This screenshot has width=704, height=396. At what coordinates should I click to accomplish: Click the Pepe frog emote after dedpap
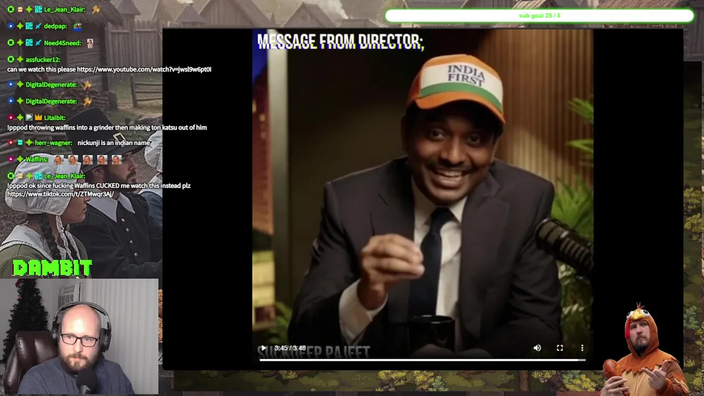(x=77, y=26)
